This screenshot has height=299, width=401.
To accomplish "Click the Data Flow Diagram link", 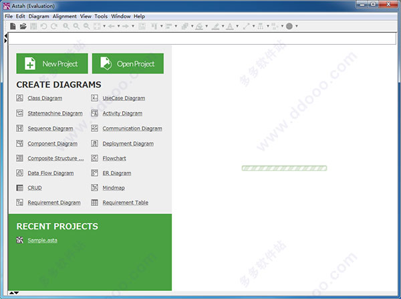I will [x=51, y=173].
